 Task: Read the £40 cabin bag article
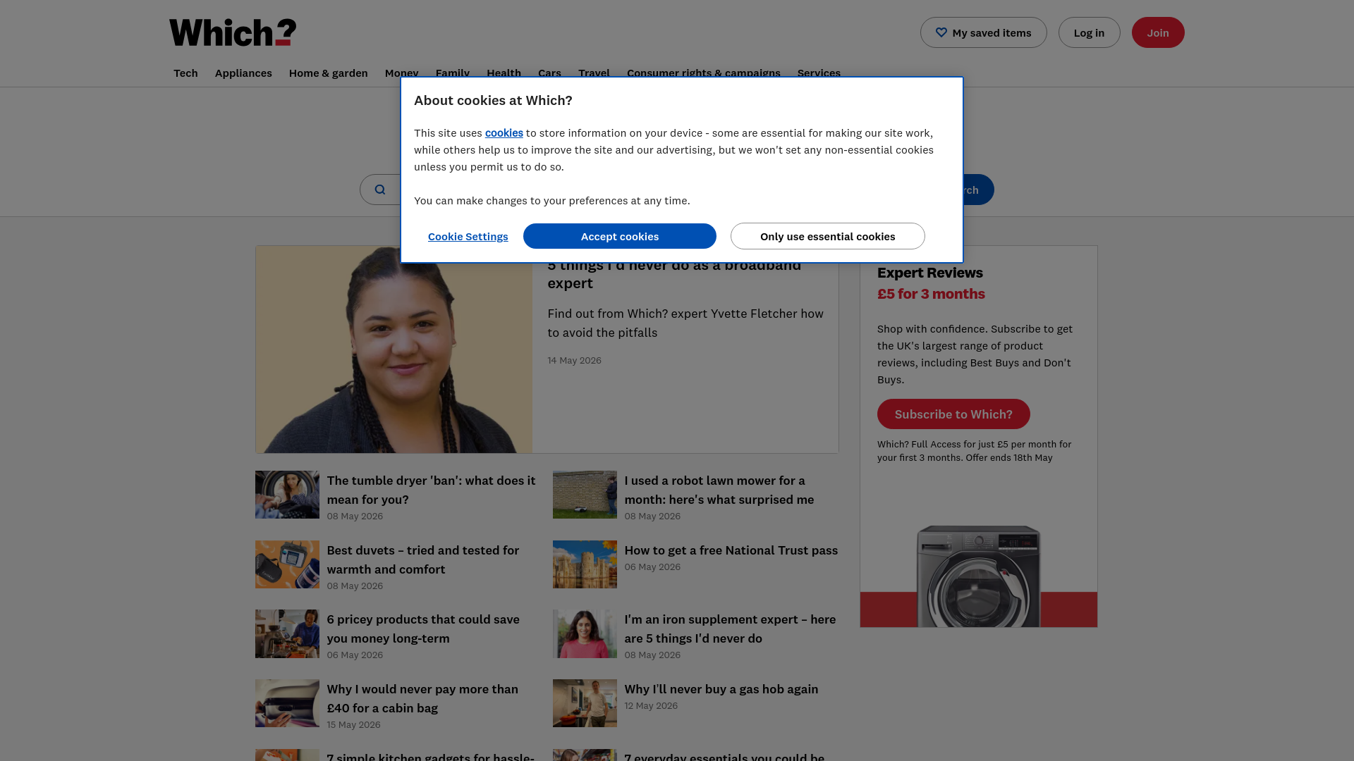pyautogui.click(x=422, y=698)
